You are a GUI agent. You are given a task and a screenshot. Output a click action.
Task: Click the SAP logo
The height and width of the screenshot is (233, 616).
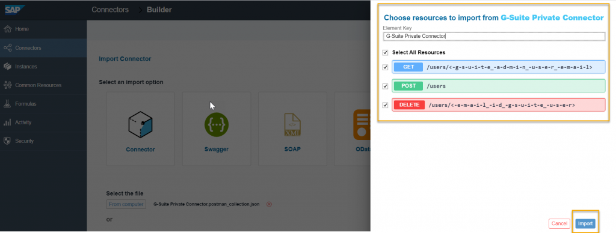(15, 10)
